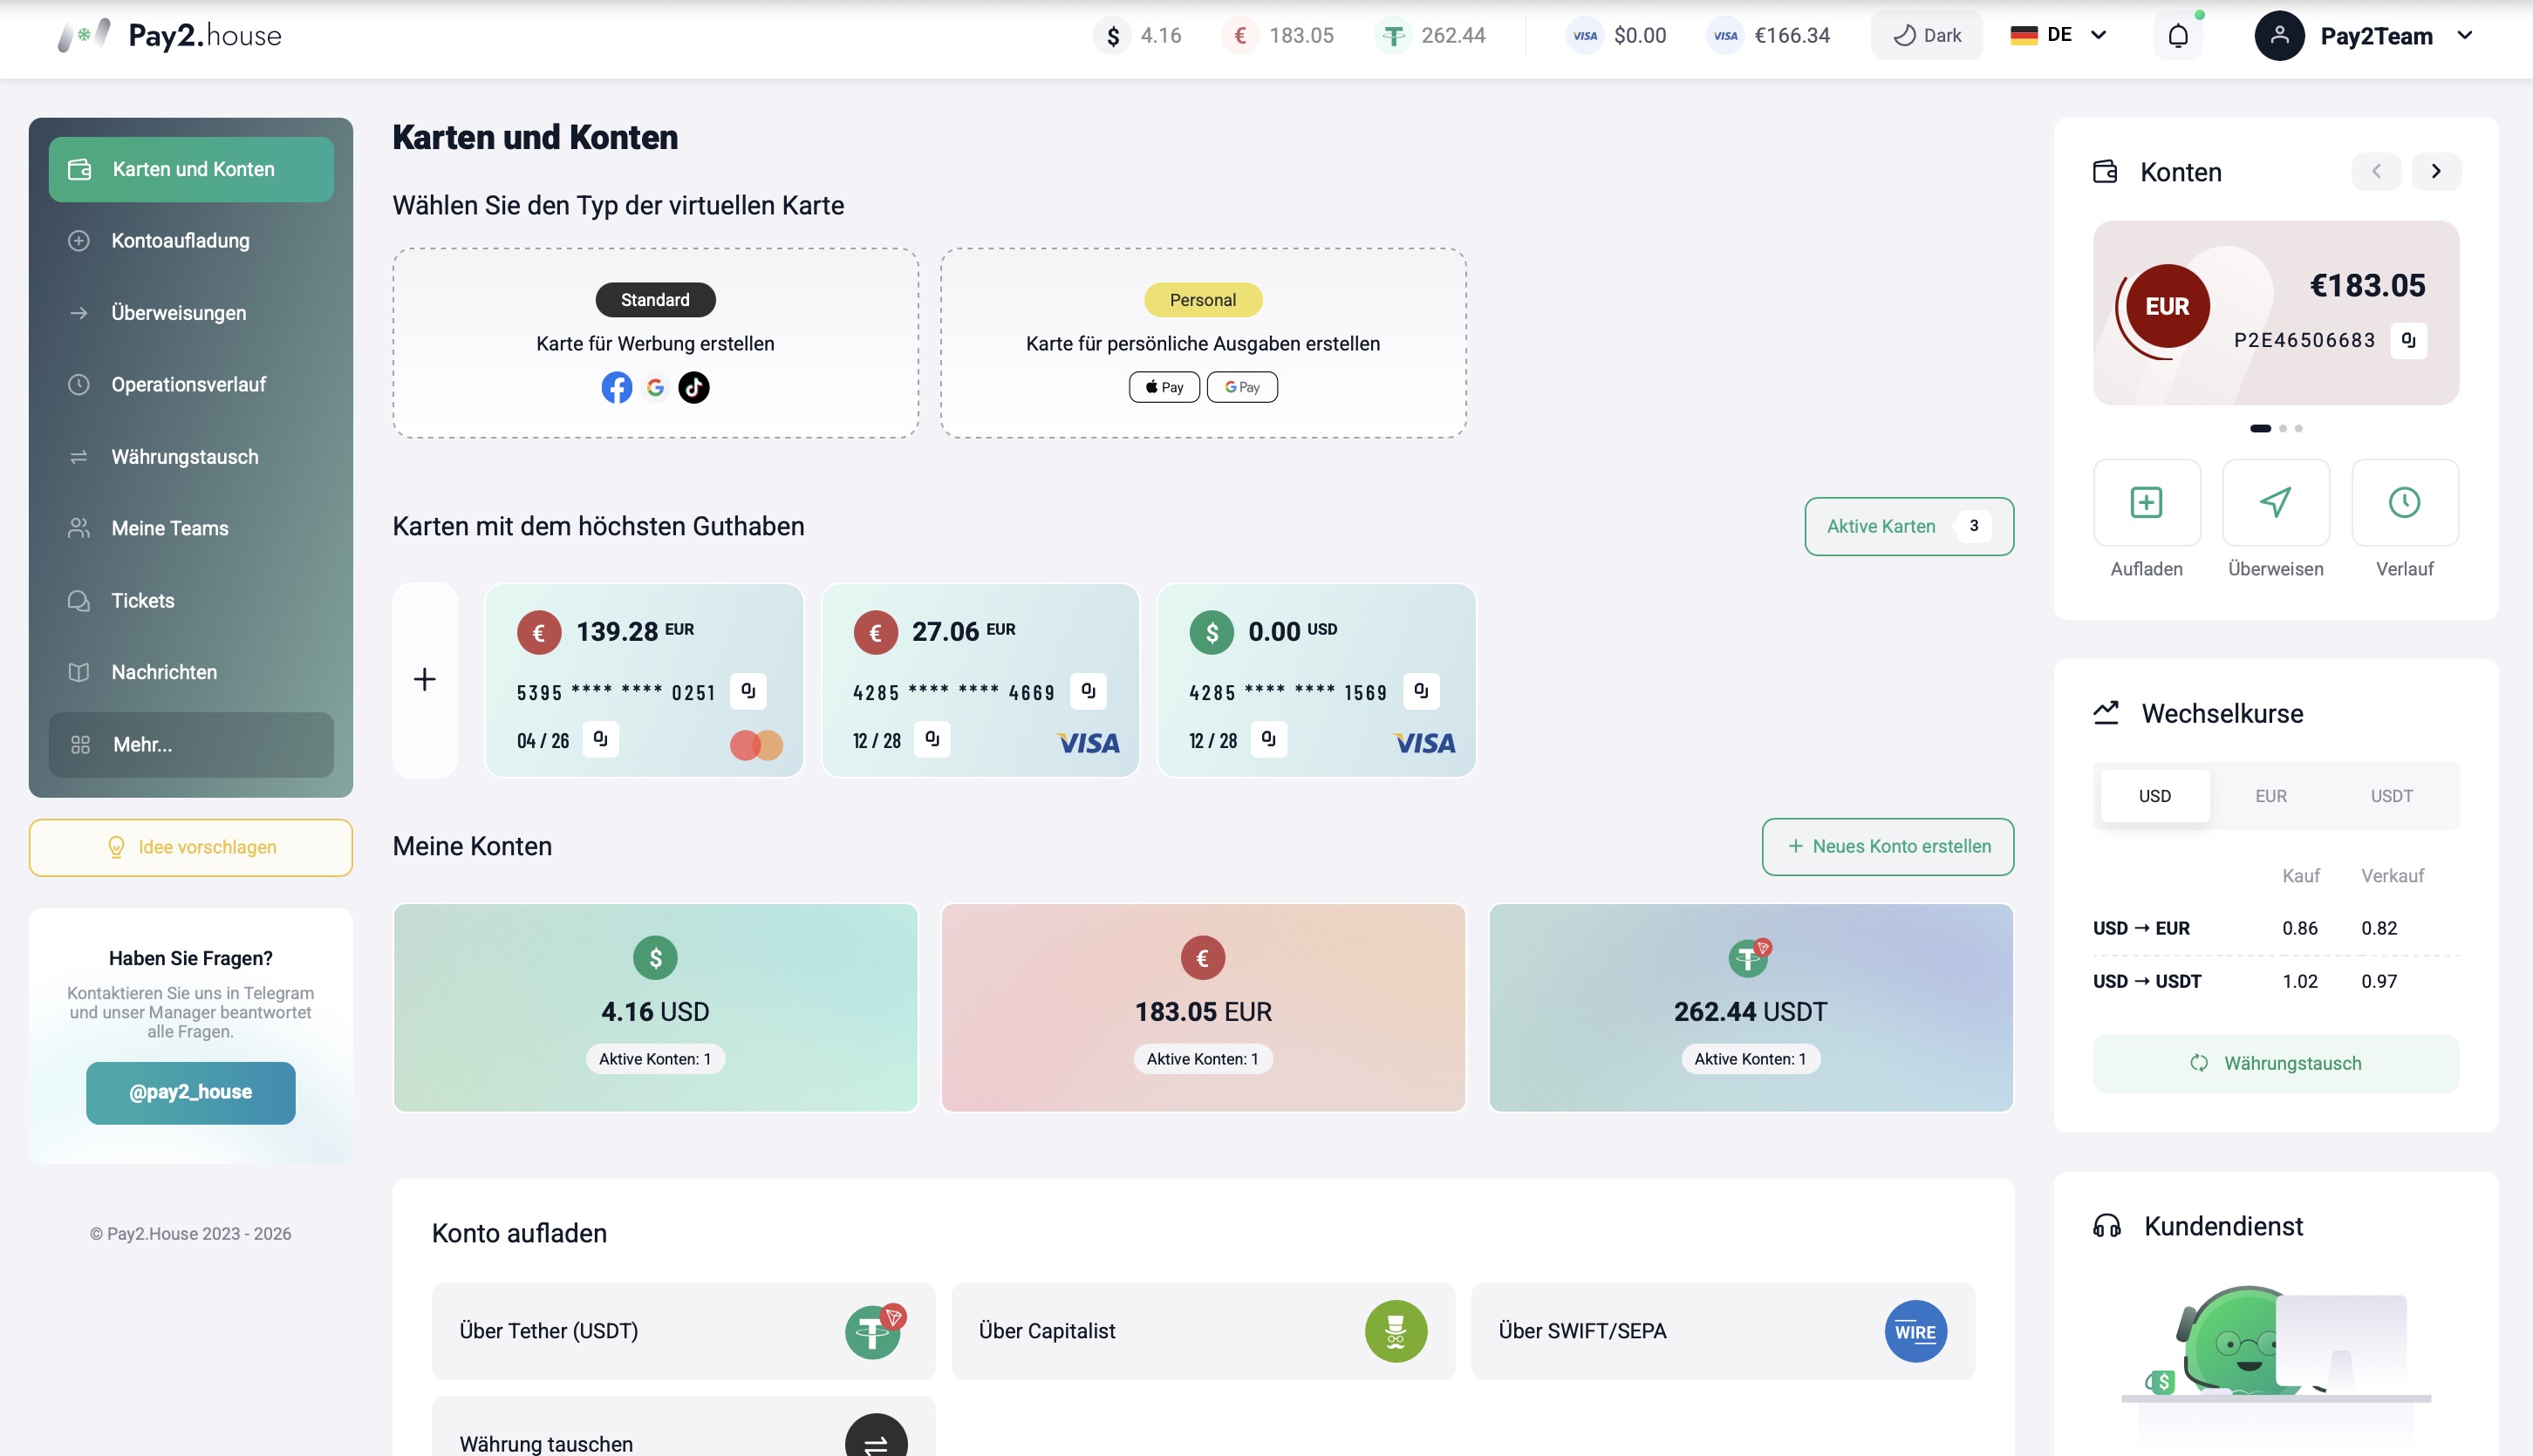Copy EUR account ID P2E46506683
Image resolution: width=2533 pixels, height=1456 pixels.
pyautogui.click(x=2408, y=340)
